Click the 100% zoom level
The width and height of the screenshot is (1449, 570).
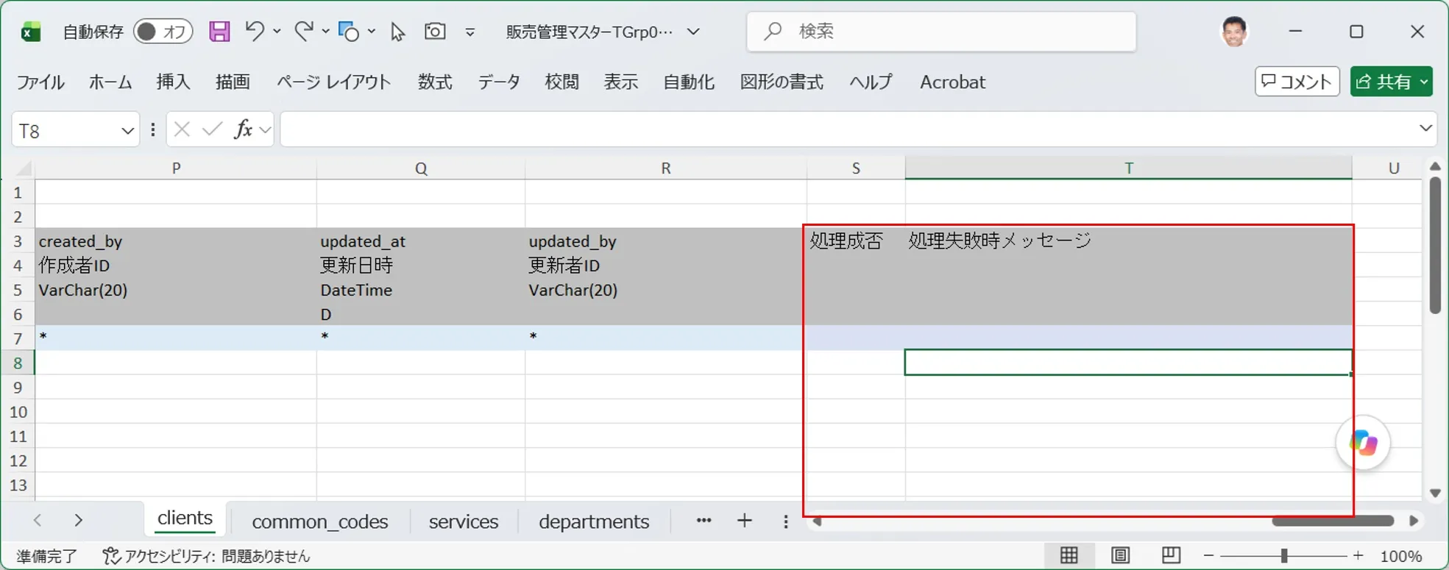1400,556
